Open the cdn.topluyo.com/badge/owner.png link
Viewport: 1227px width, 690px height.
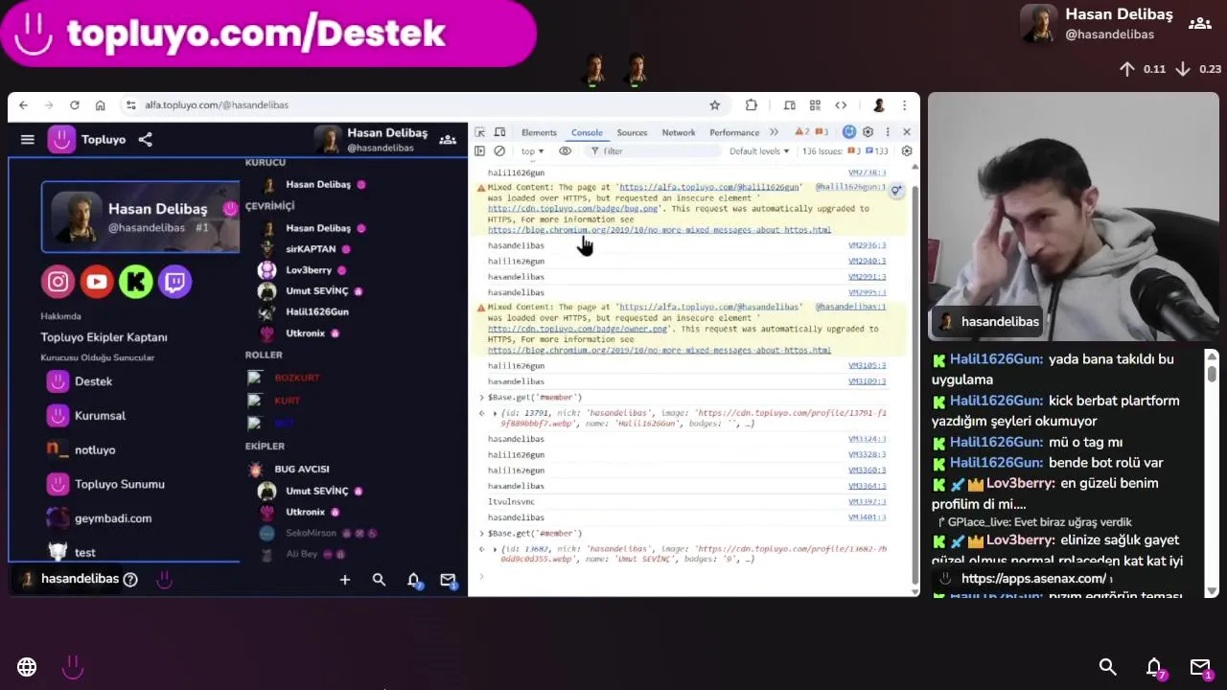[577, 329]
